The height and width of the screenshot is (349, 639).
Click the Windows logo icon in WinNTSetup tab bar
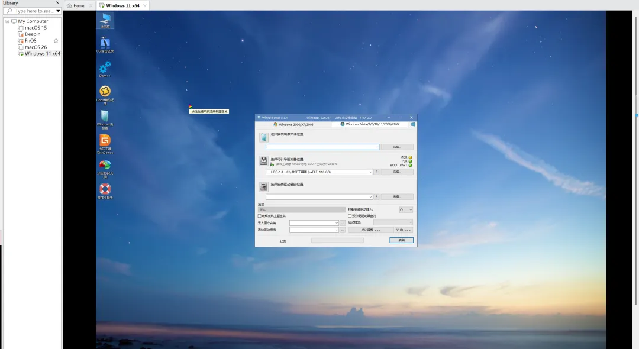click(413, 124)
